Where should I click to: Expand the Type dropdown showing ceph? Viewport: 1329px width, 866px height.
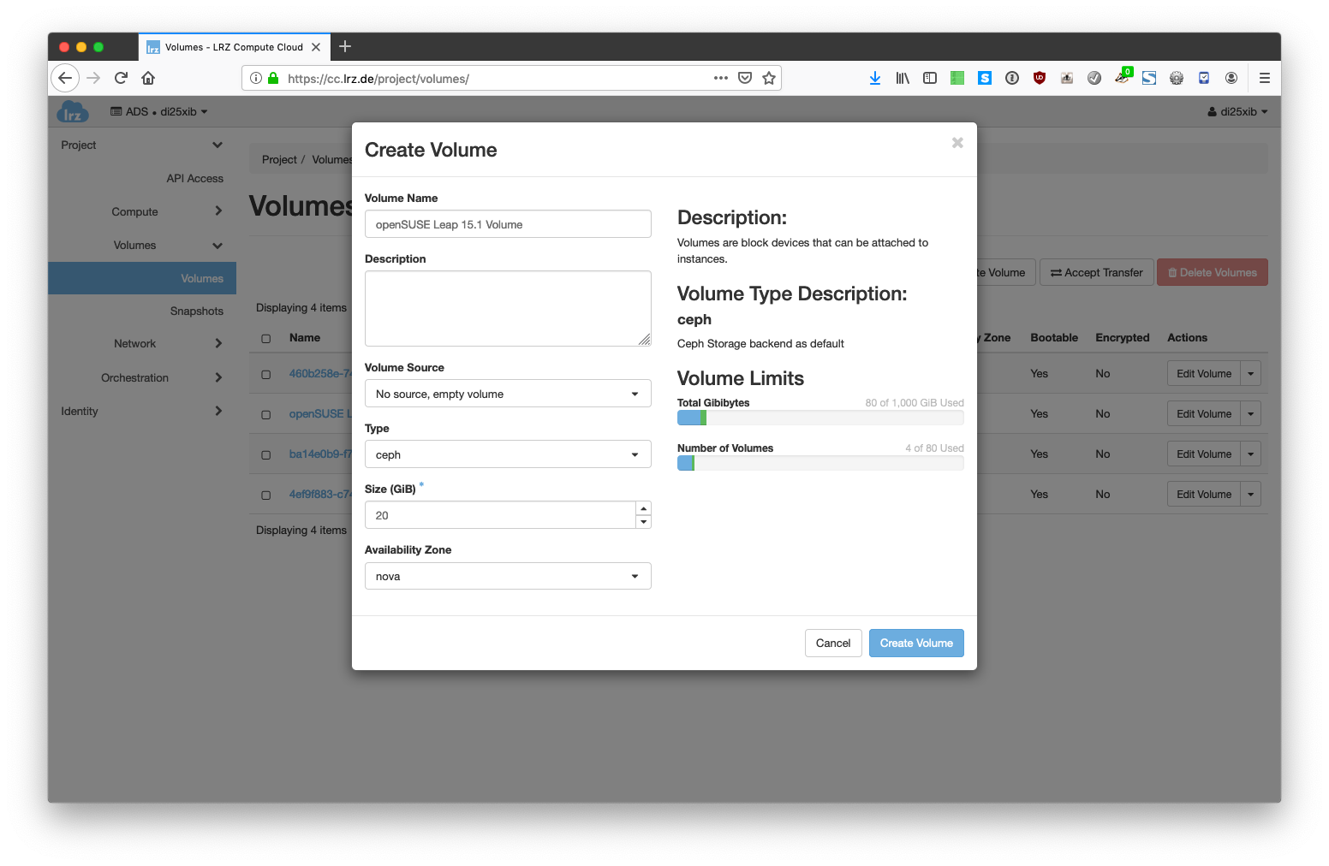coord(508,454)
